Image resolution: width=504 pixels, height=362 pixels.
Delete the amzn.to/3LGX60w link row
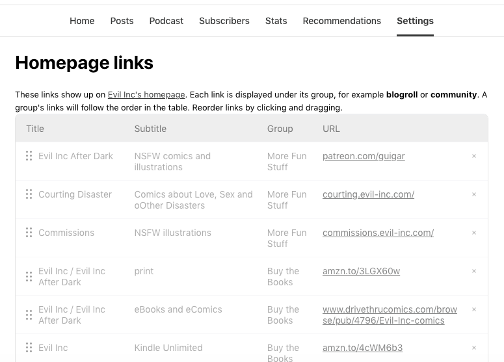point(474,271)
